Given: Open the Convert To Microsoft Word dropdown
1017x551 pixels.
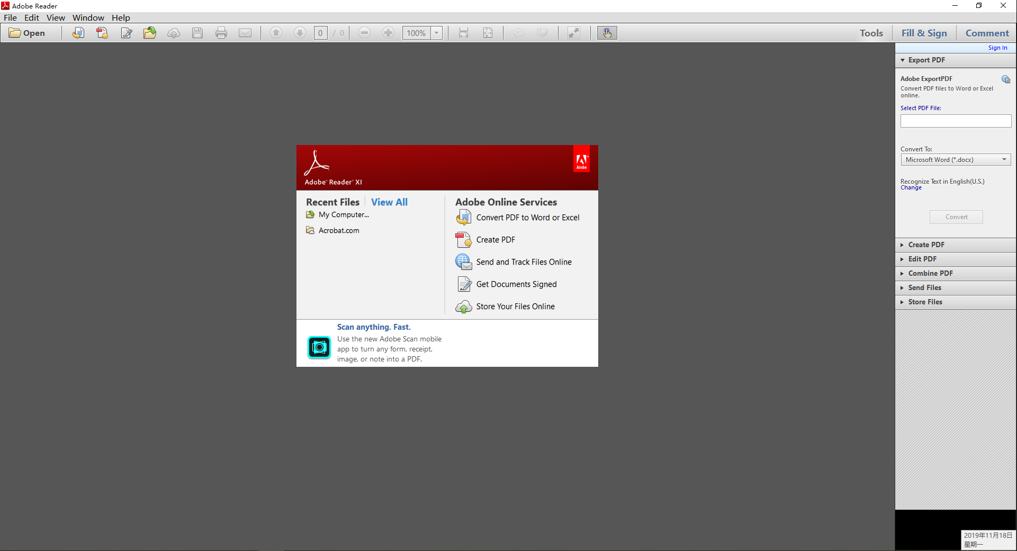Looking at the screenshot, I should pyautogui.click(x=956, y=160).
